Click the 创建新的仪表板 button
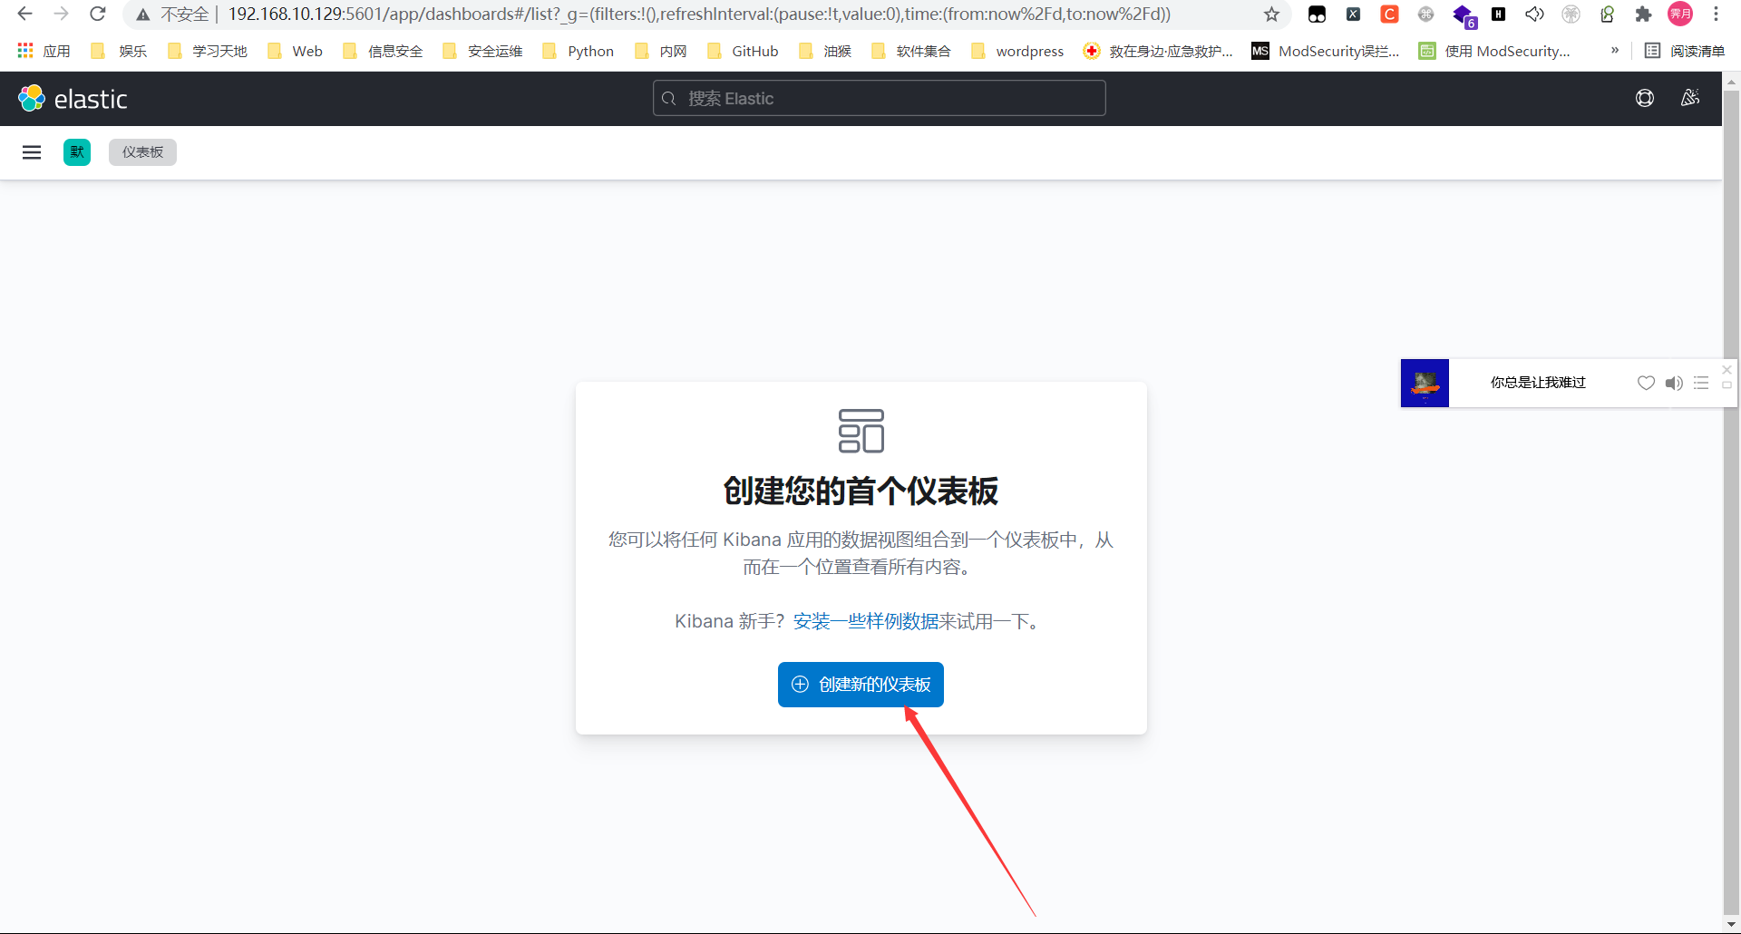This screenshot has height=934, width=1741. tap(861, 685)
